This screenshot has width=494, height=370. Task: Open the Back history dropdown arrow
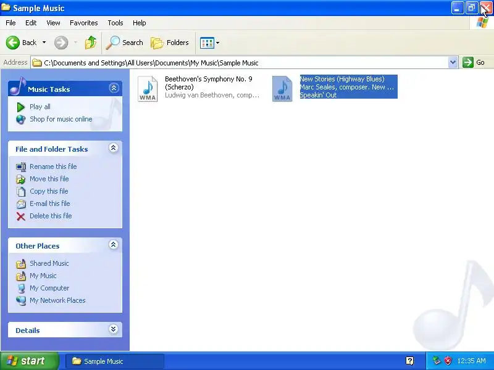(44, 43)
